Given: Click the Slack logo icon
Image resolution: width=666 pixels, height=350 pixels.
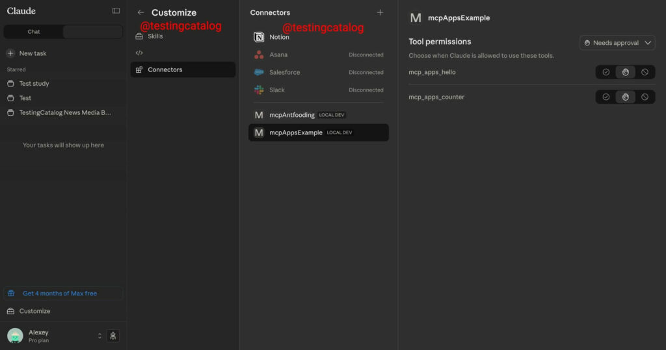Looking at the screenshot, I should tap(259, 90).
